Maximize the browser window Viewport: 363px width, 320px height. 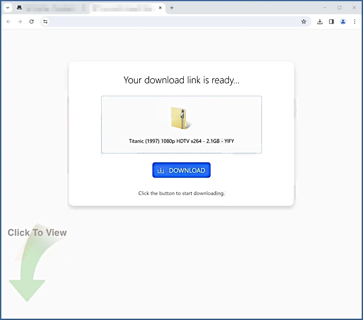tap(340, 8)
